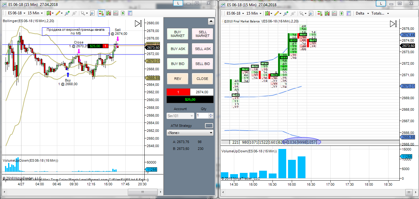Decrease Qty with down stepper arrow
Image resolution: width=419 pixels, height=199 pixels.
[x=211, y=117]
